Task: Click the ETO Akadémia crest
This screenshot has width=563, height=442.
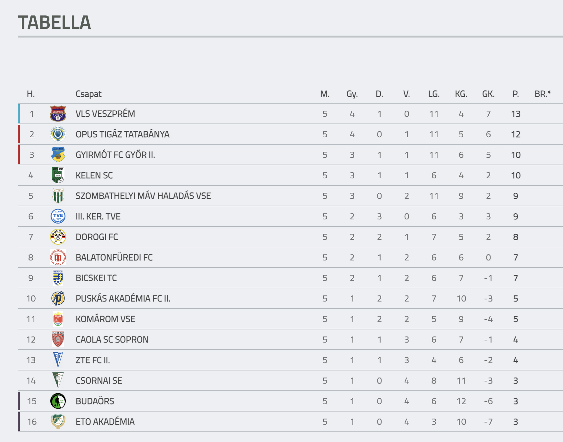Action: (58, 422)
